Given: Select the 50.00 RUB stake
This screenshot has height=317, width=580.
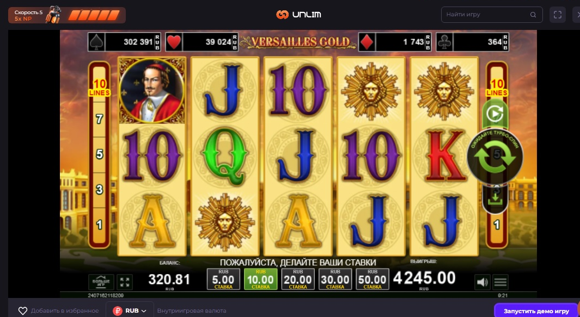Looking at the screenshot, I should [373, 279].
